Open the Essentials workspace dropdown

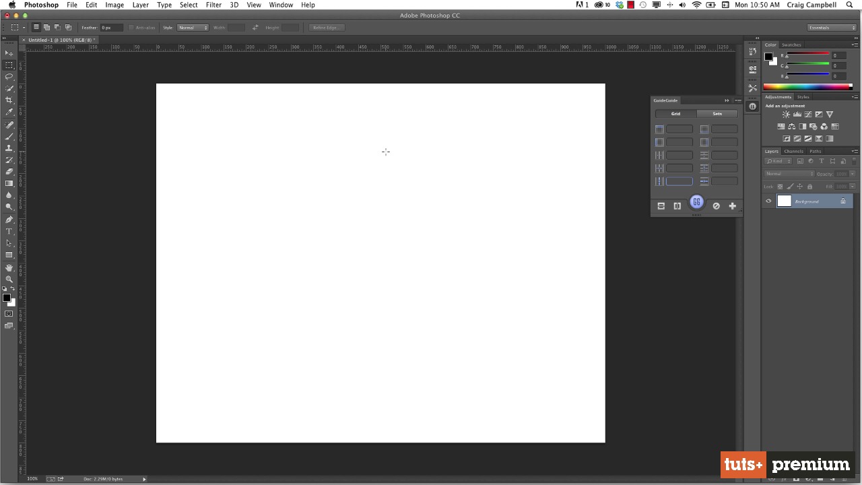coord(832,28)
